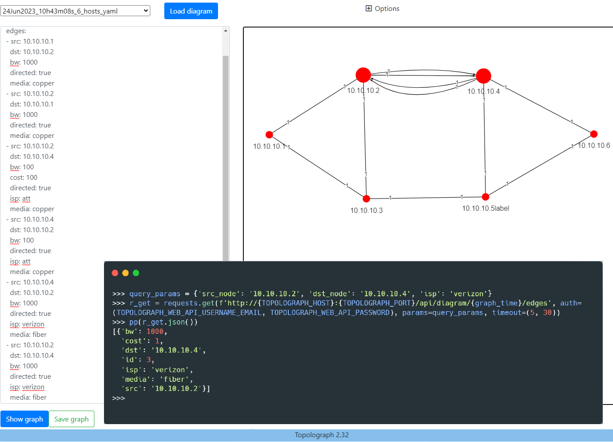Open the diagram selection dropdown
Screen dimensions: 613x442
144,10
